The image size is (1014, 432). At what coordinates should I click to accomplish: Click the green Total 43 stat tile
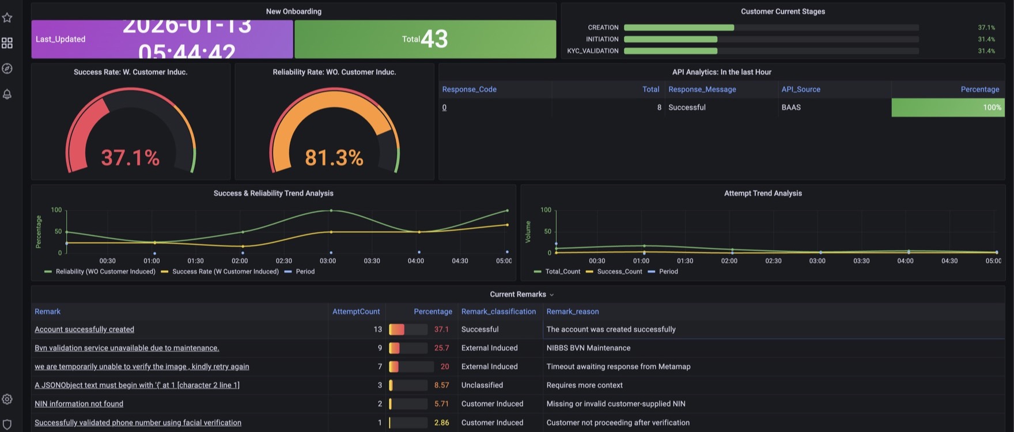(x=425, y=39)
